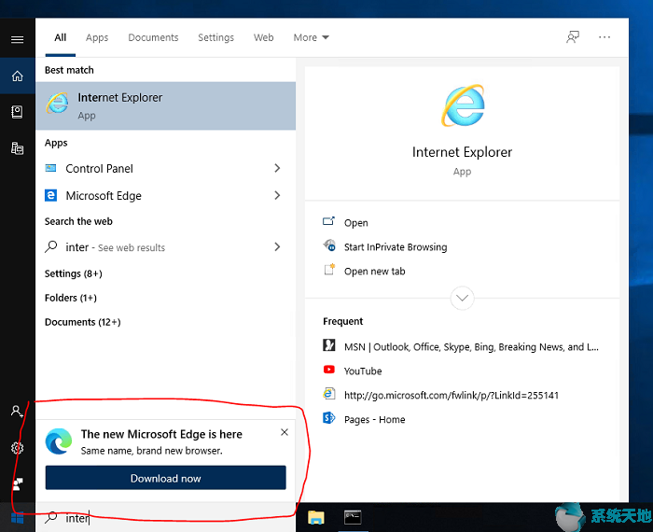Viewport: 653px width, 532px height.
Task: Click the large Internet Explorer logo in preview
Action: [x=463, y=105]
